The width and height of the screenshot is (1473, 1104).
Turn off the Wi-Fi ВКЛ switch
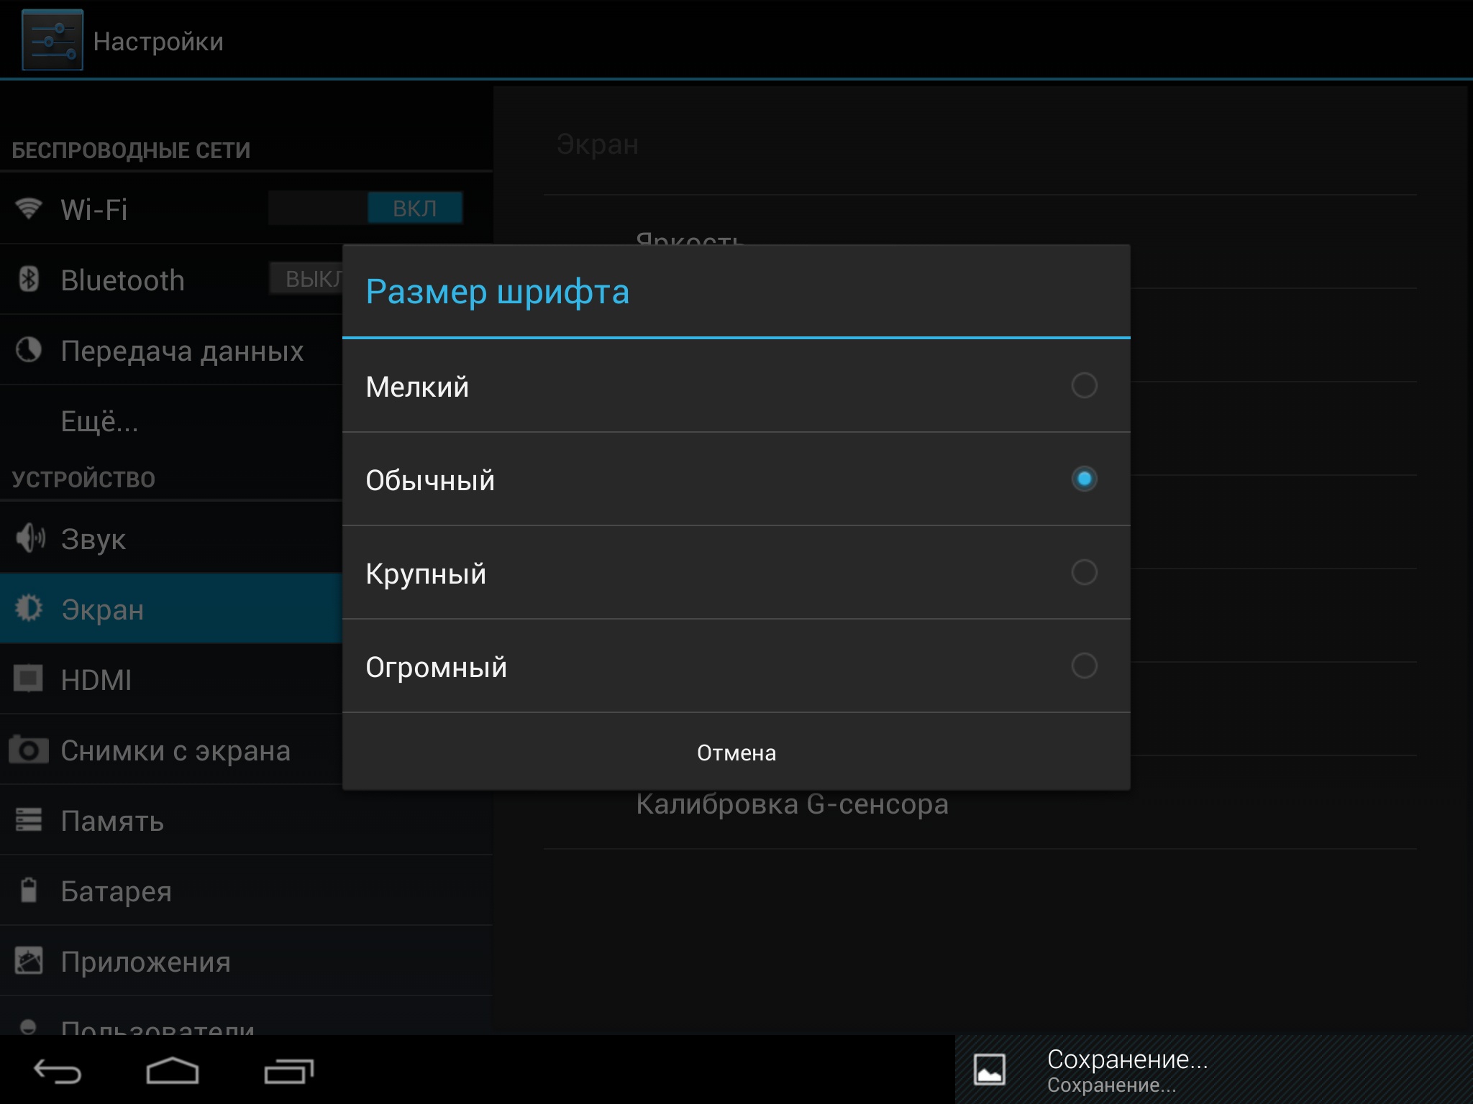tap(414, 208)
